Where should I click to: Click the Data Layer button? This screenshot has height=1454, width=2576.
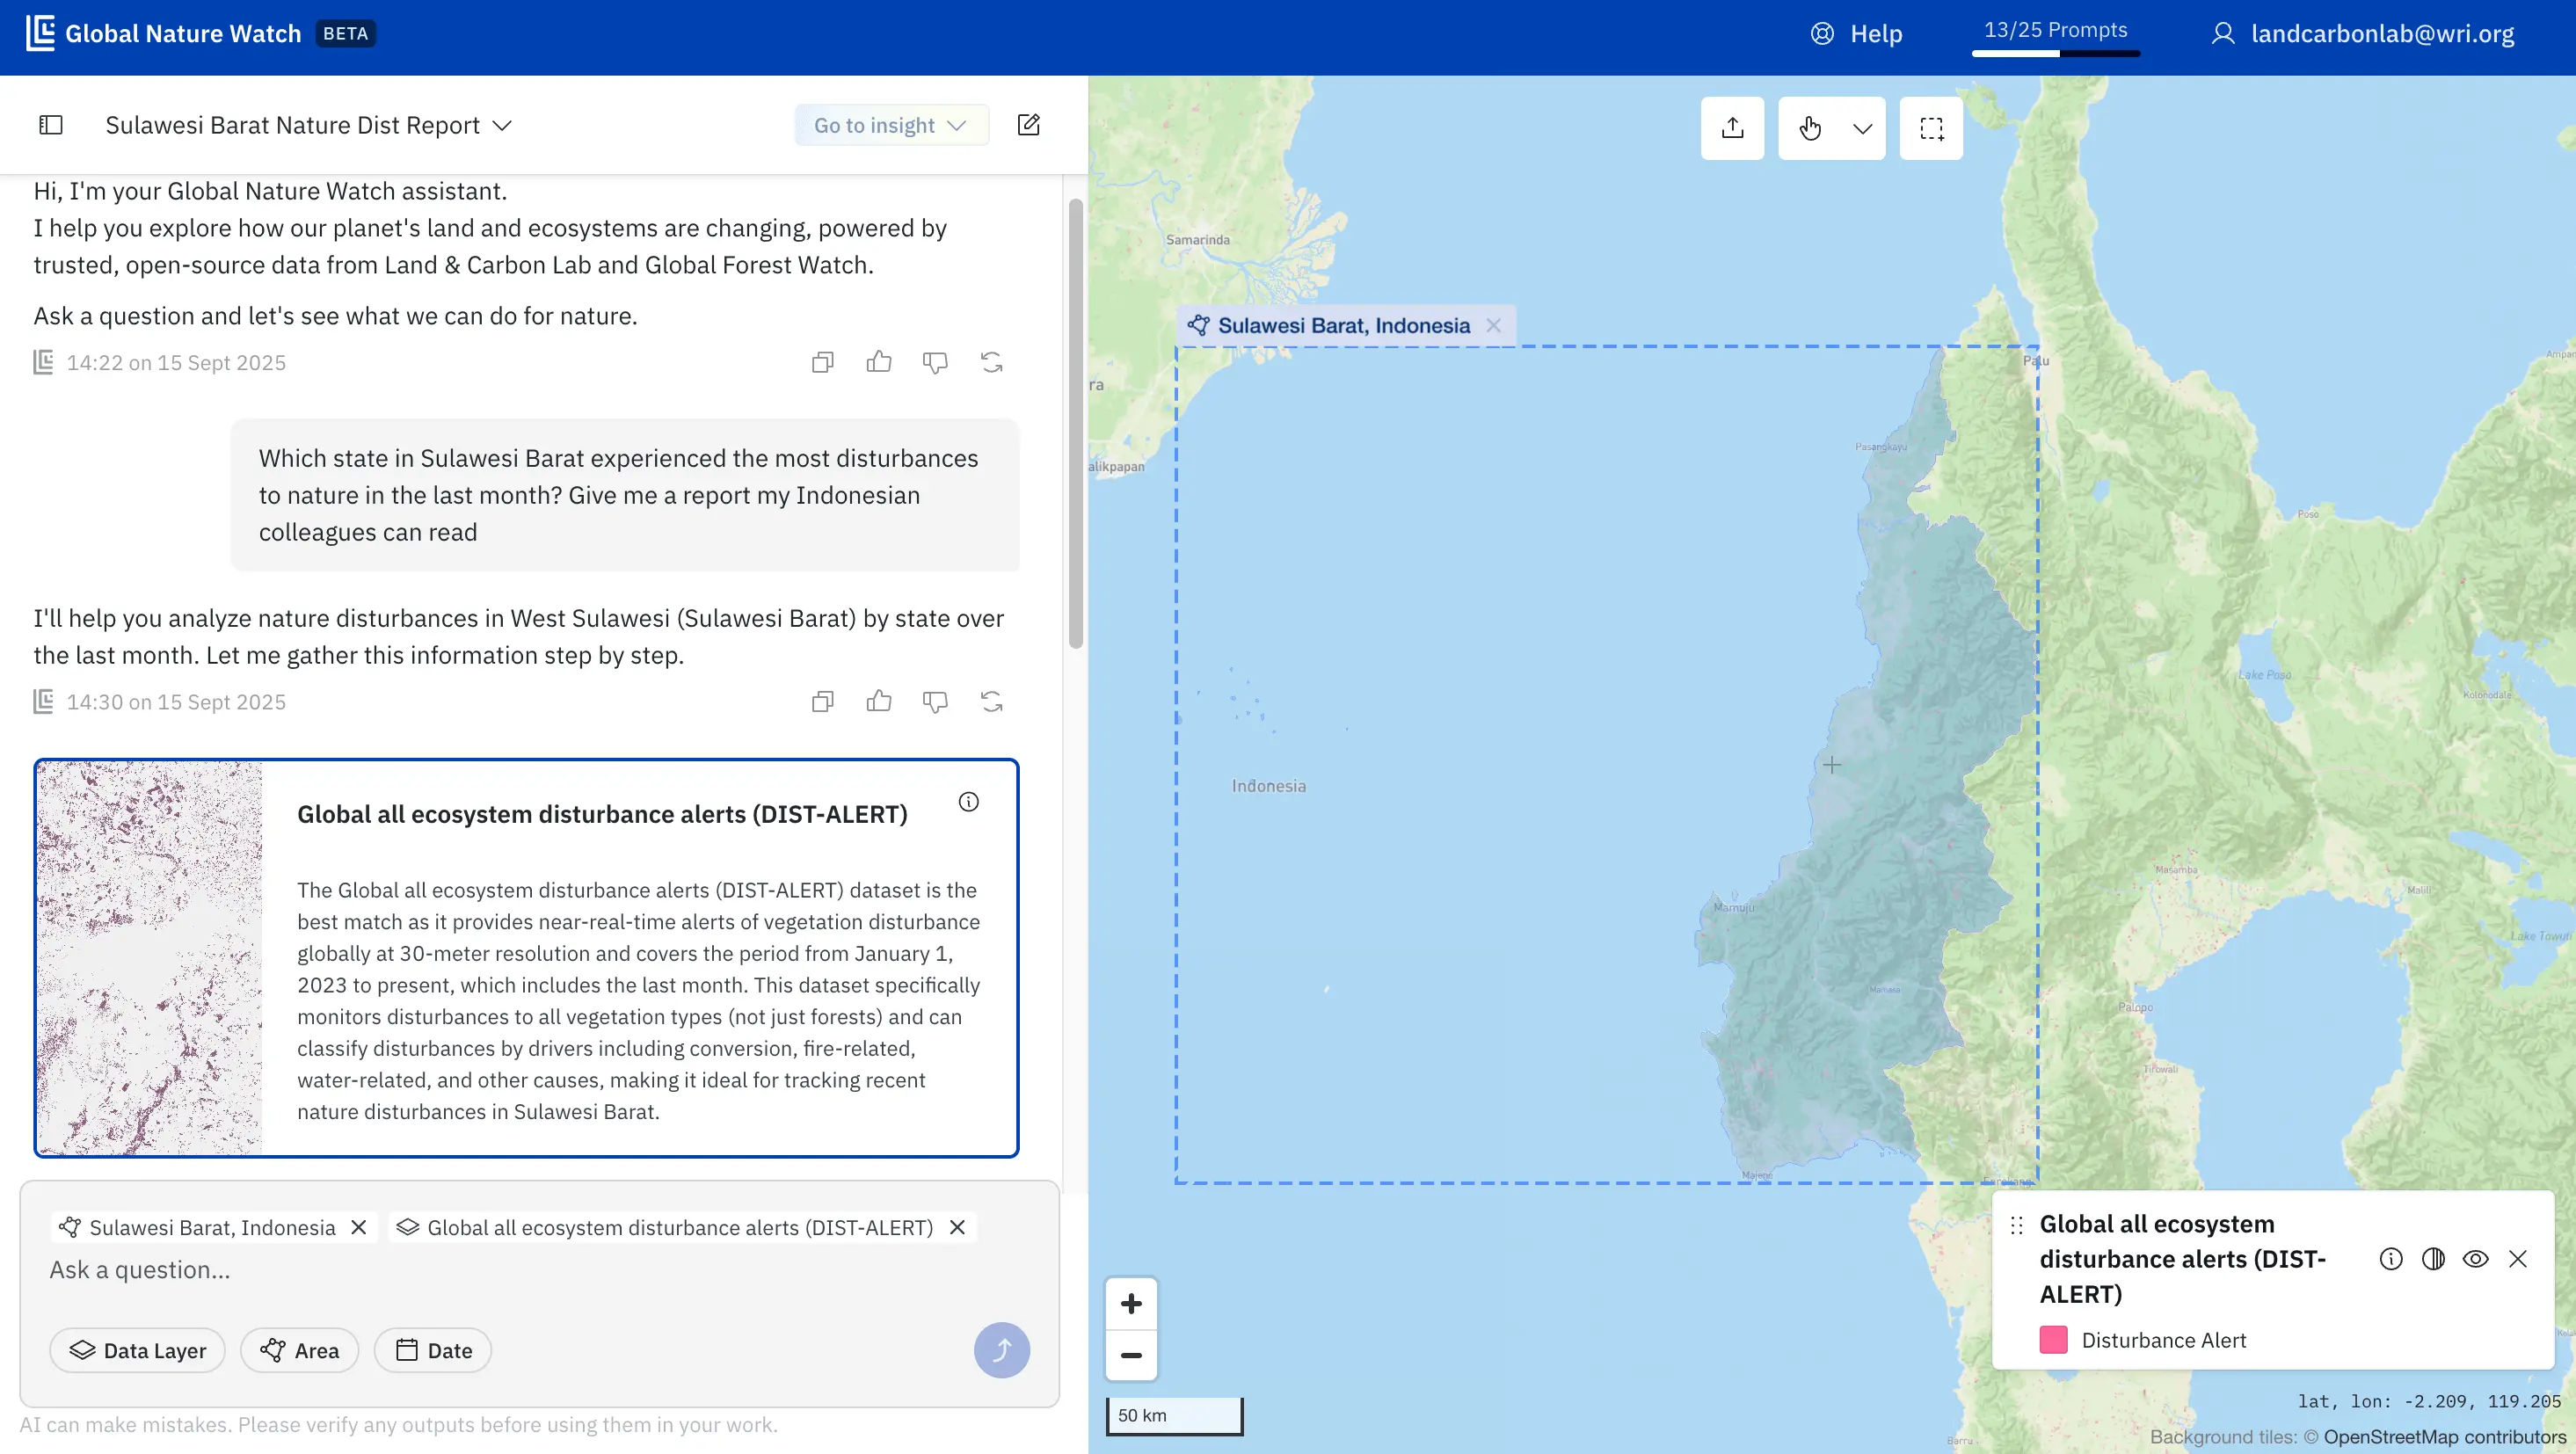[x=138, y=1350]
